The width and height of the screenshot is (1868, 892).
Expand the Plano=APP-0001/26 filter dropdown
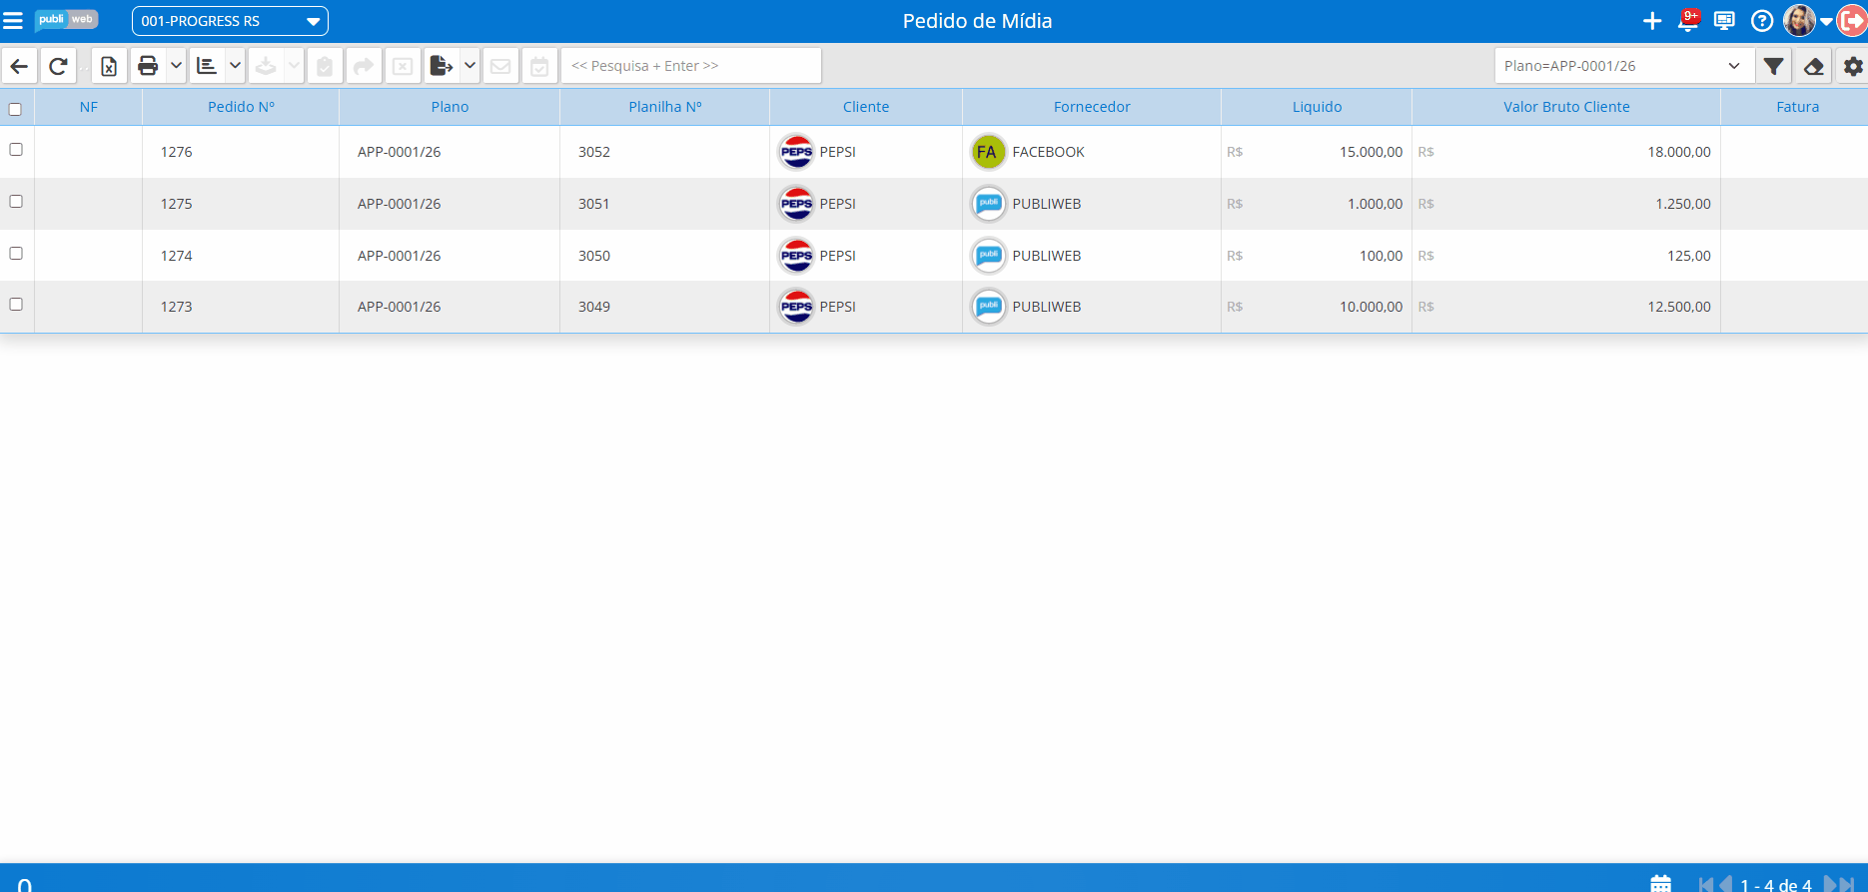tap(1733, 66)
